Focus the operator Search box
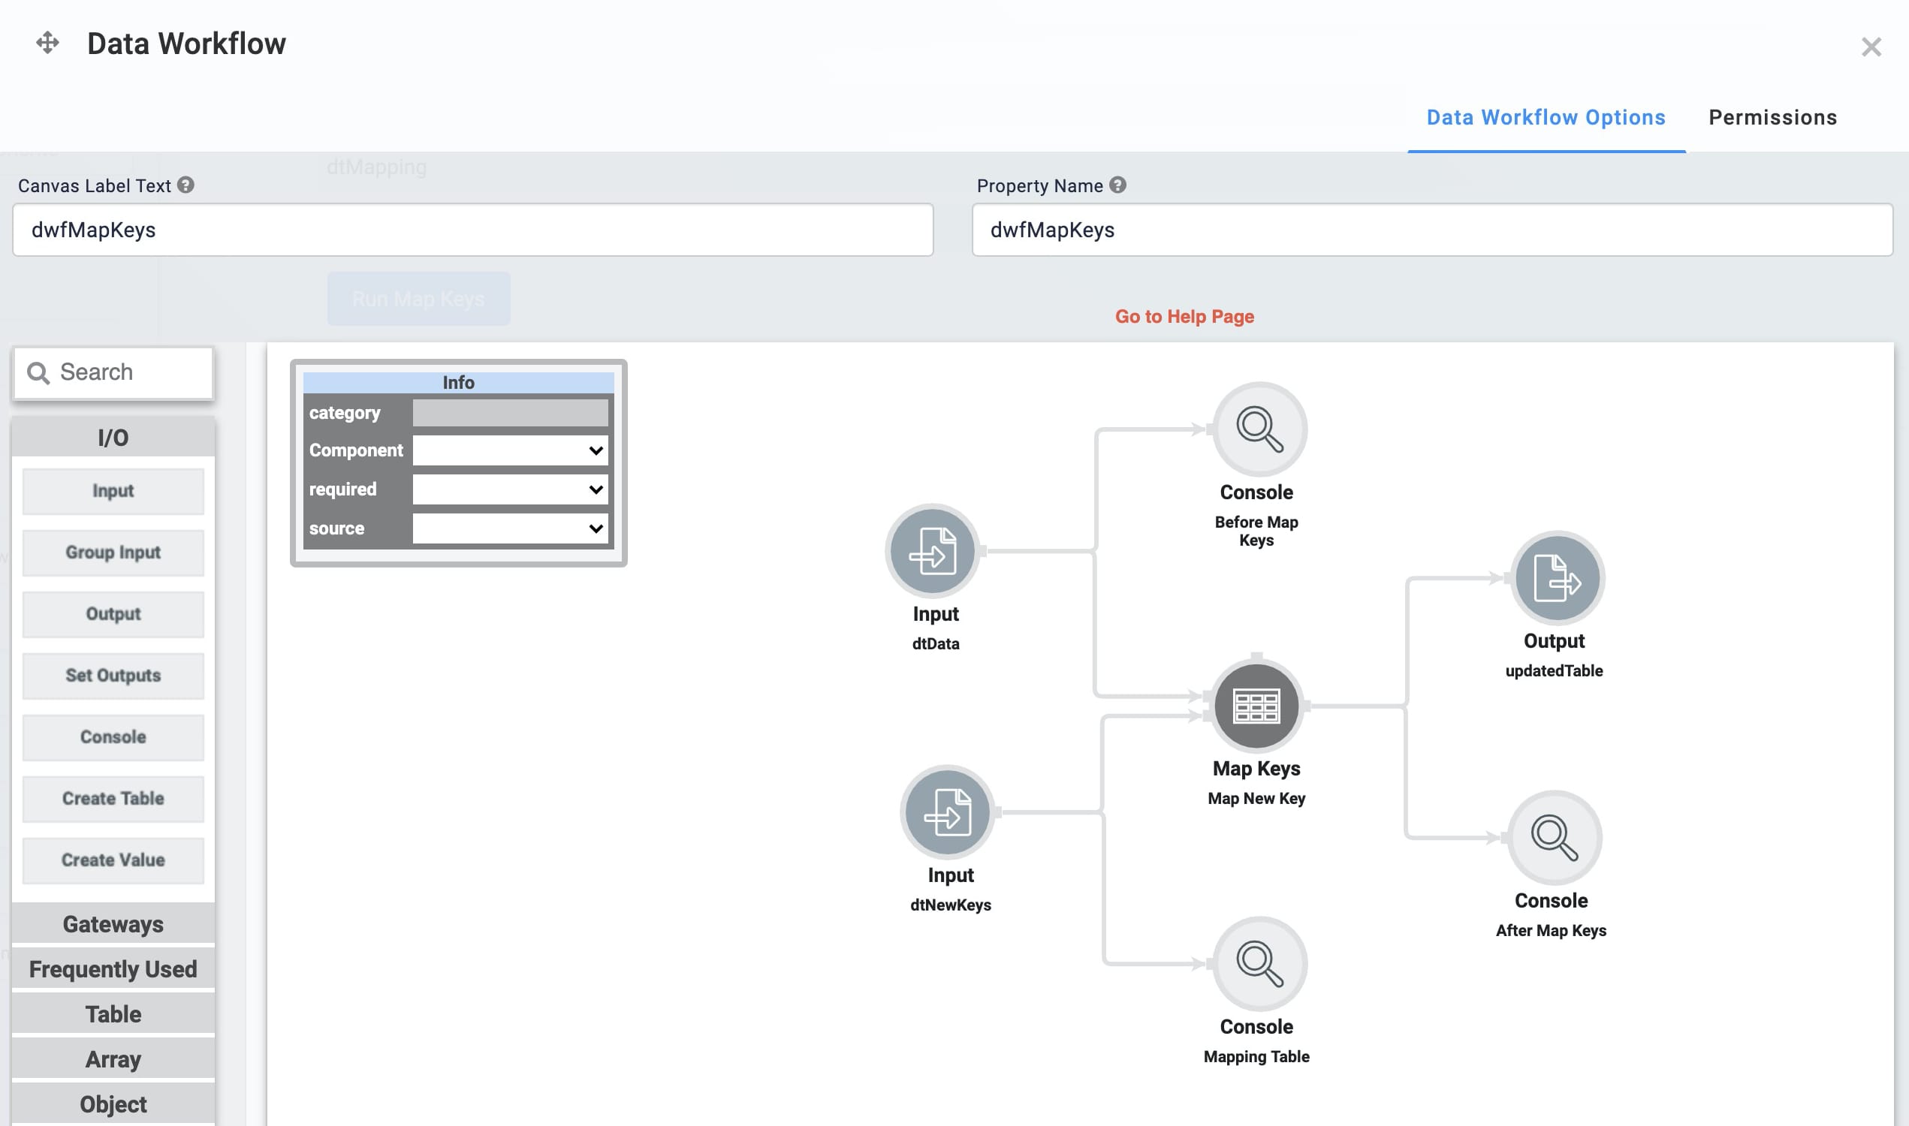 pos(113,372)
